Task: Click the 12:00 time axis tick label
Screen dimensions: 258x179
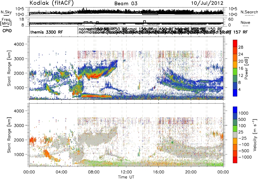Action: tap(126, 172)
